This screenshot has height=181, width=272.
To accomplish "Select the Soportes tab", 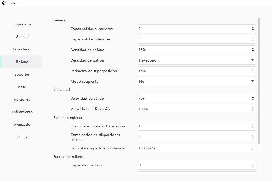I will tap(22, 74).
